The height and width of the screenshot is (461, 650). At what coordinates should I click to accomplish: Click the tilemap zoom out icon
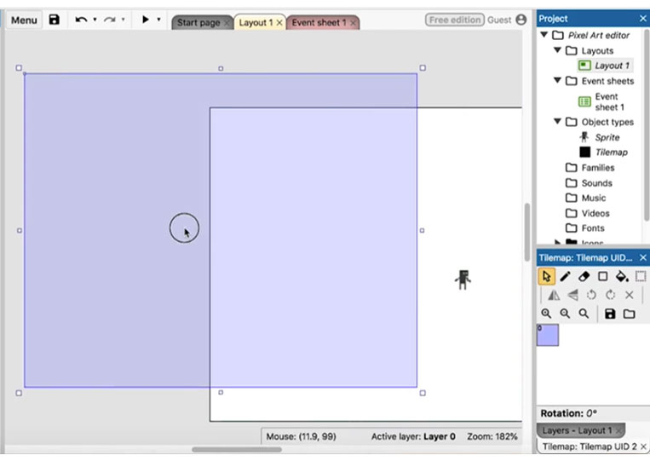click(x=565, y=314)
